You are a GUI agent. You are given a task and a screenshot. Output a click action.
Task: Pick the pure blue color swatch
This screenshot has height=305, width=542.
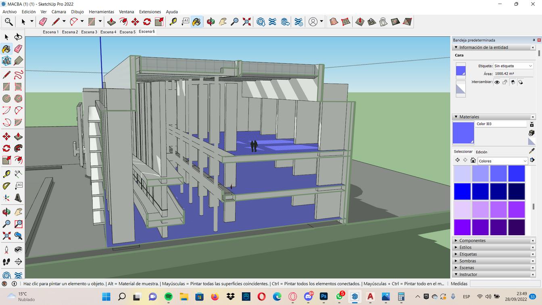[462, 192]
